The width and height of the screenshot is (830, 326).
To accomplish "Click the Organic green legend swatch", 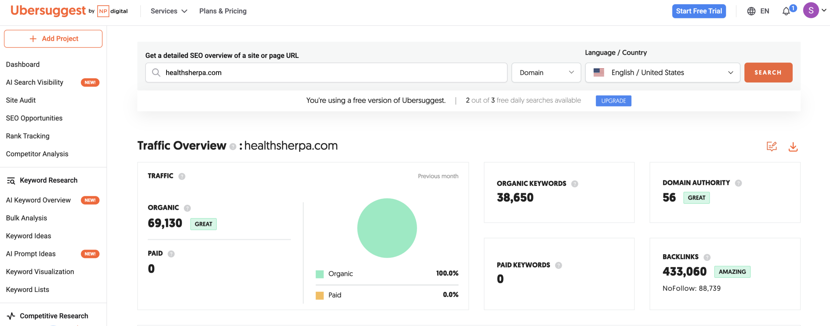I will pos(320,274).
